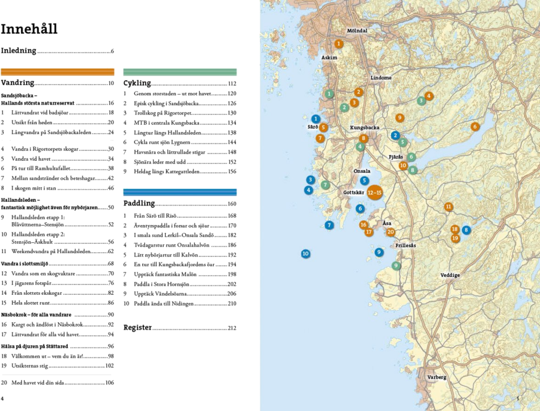Click the large orange 12–15 map marker
This screenshot has width=540, height=411.
pyautogui.click(x=374, y=193)
